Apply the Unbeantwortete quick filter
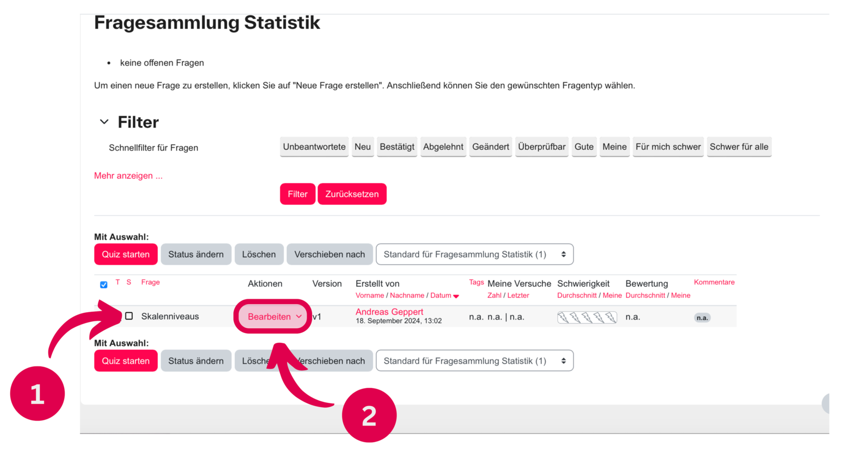The width and height of the screenshot is (844, 452). pos(314,147)
